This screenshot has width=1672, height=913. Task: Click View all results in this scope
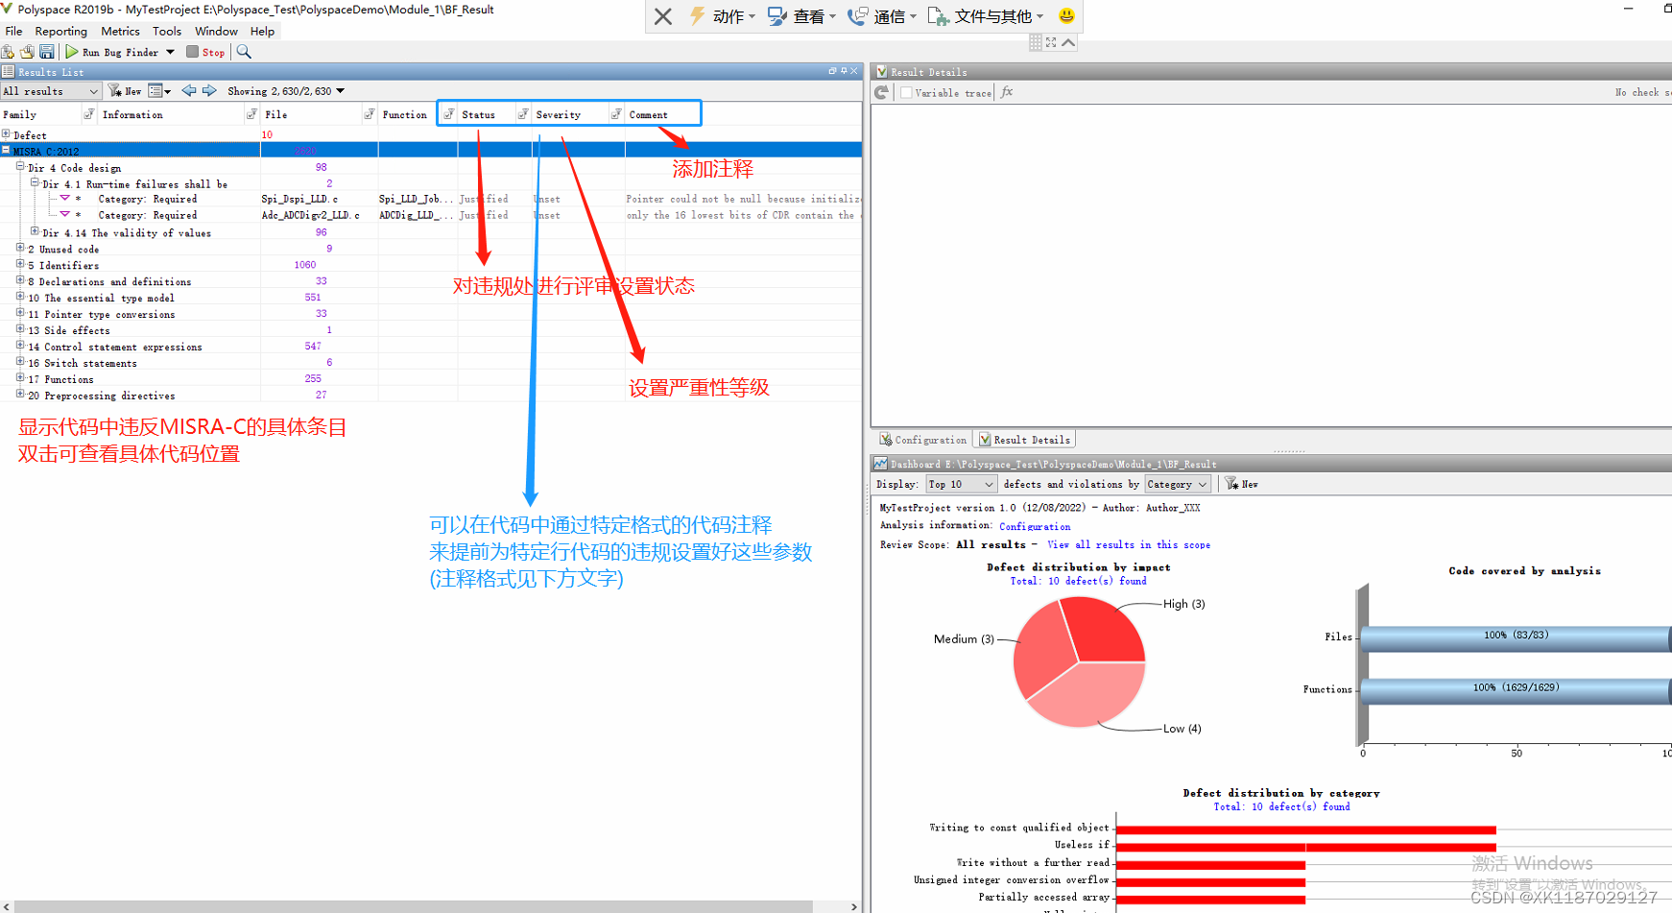coord(1129,544)
